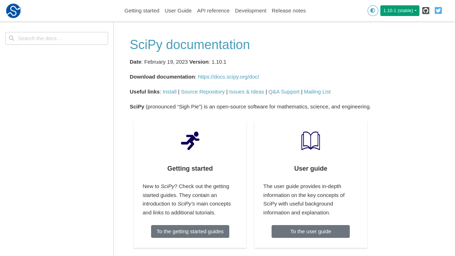Image resolution: width=455 pixels, height=256 pixels.
Task: Visit the Issues & Ideas link
Action: coord(247,92)
